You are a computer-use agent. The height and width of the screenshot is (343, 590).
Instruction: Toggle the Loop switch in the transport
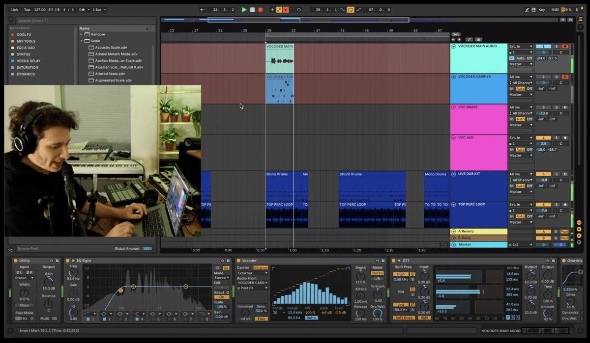pos(351,10)
